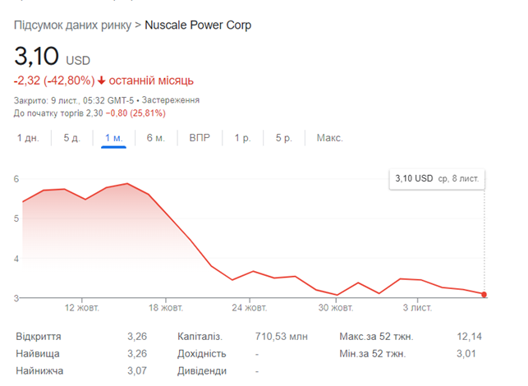Open the Застереження disclaimer link

click(170, 100)
